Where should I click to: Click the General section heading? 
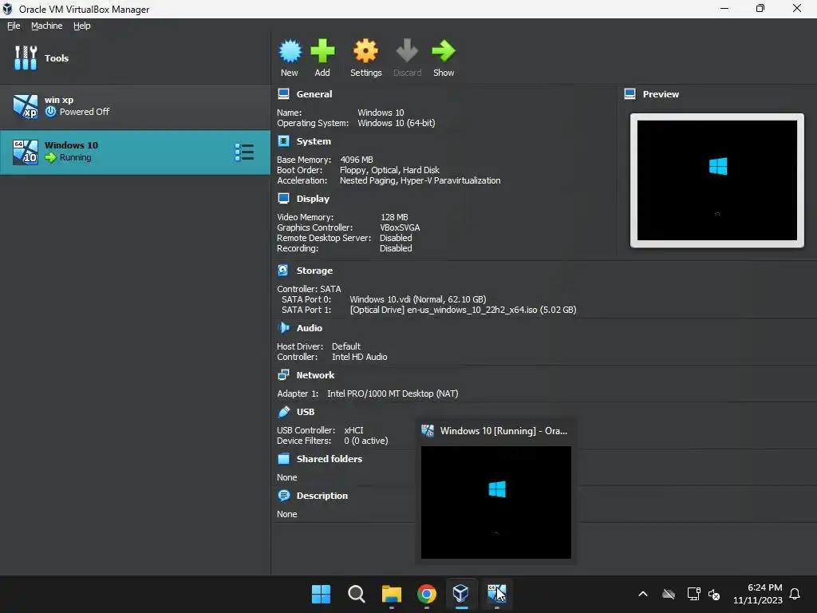point(314,94)
